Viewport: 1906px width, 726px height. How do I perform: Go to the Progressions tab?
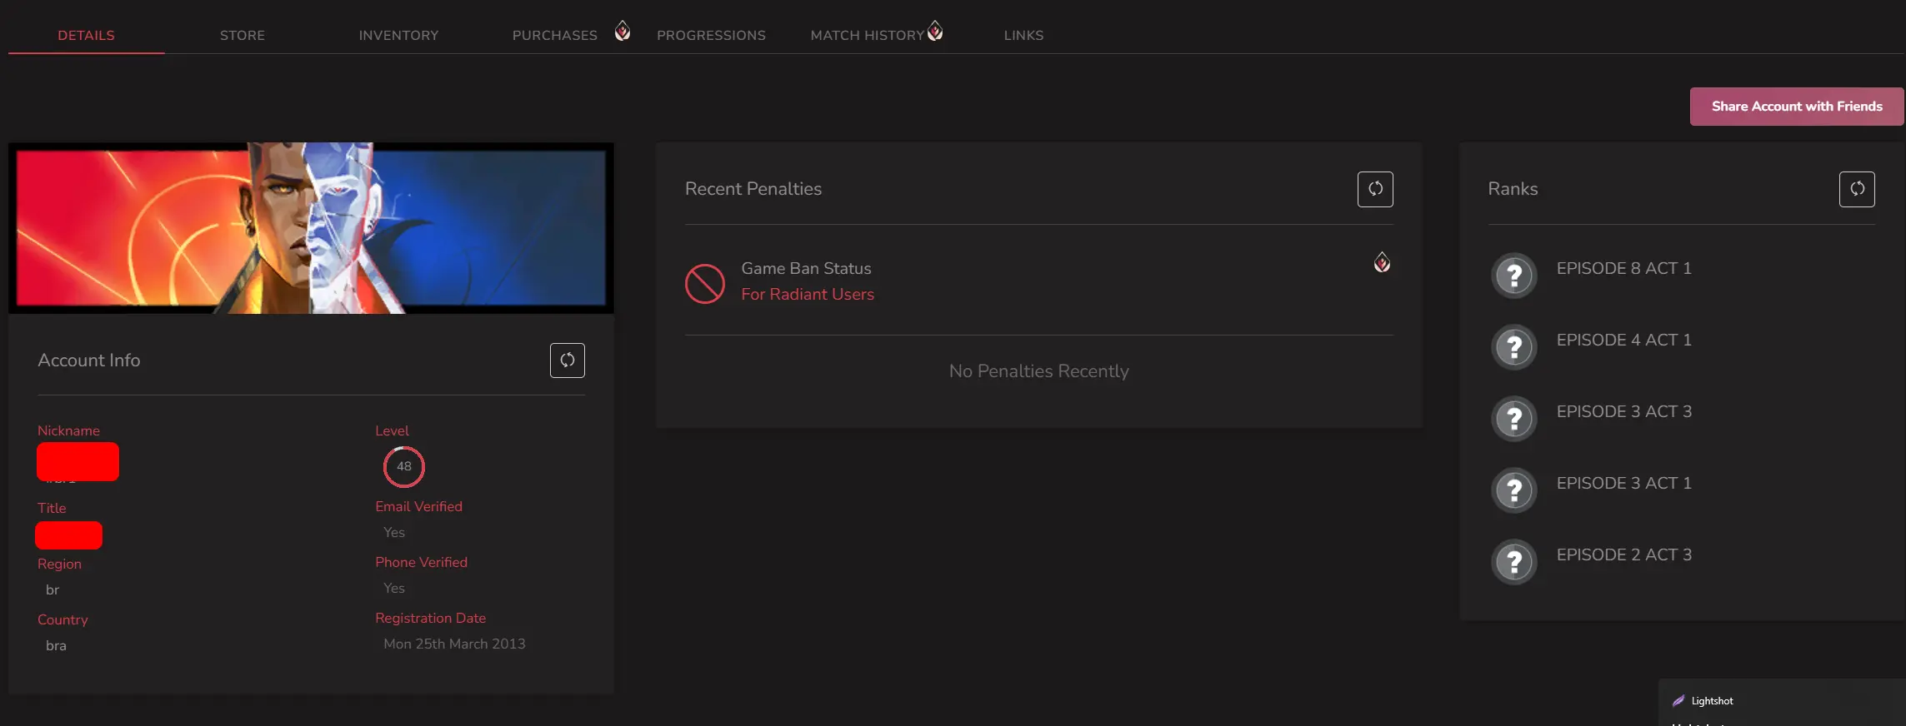click(711, 35)
